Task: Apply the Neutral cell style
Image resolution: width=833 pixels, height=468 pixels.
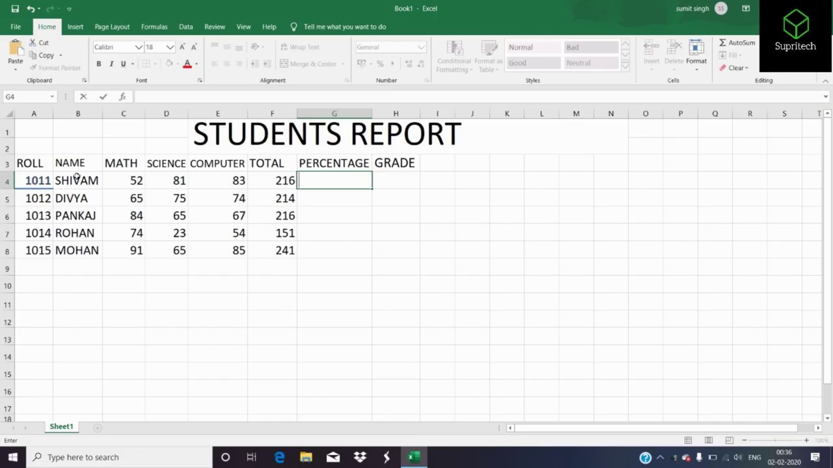Action: [591, 63]
